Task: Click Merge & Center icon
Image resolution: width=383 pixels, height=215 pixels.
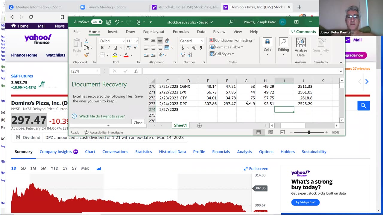Action: (167, 48)
